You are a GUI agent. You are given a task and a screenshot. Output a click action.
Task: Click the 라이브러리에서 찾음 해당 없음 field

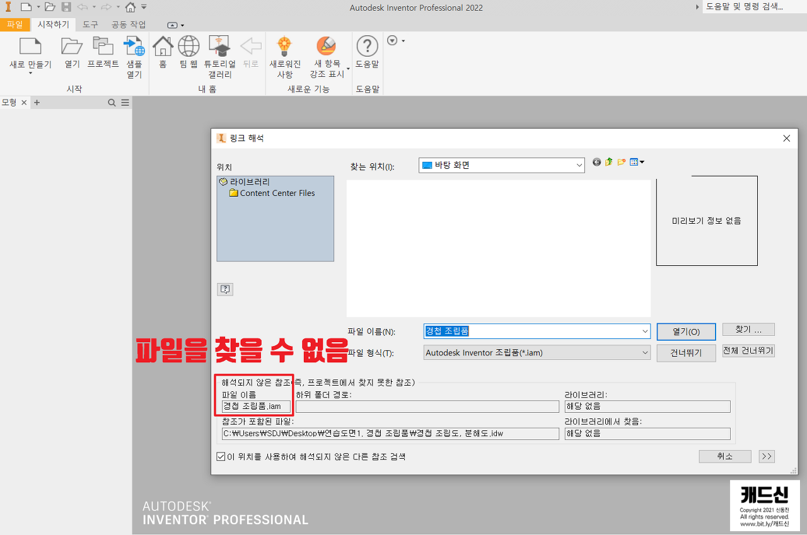(647, 434)
